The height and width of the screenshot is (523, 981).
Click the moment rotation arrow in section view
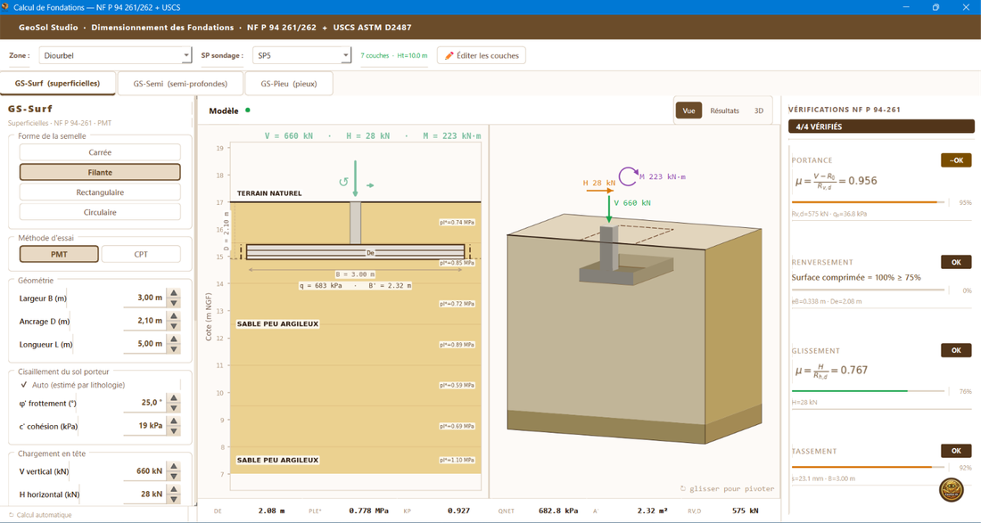click(342, 182)
